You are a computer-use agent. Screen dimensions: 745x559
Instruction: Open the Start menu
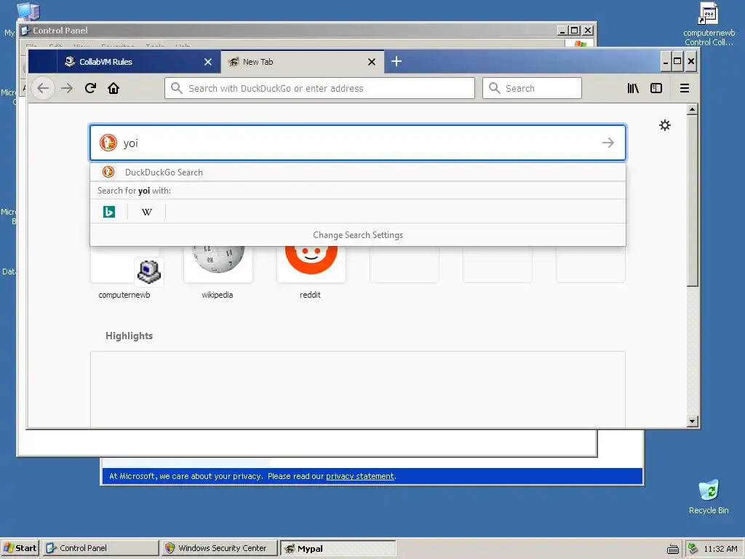coord(20,548)
